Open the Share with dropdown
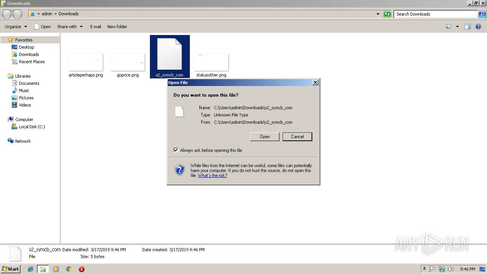 point(70,27)
